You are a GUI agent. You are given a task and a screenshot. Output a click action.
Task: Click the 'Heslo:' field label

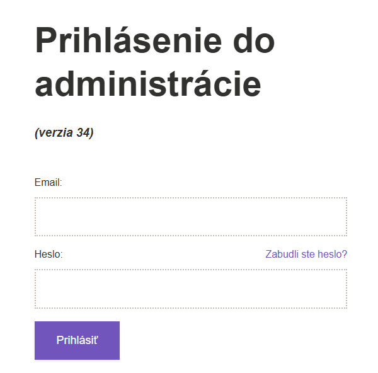pos(49,255)
